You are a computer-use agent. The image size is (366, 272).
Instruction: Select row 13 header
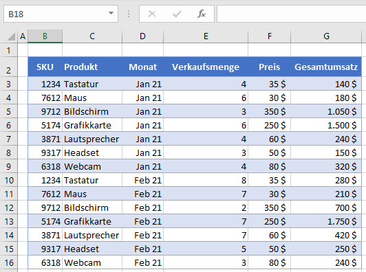[9, 221]
